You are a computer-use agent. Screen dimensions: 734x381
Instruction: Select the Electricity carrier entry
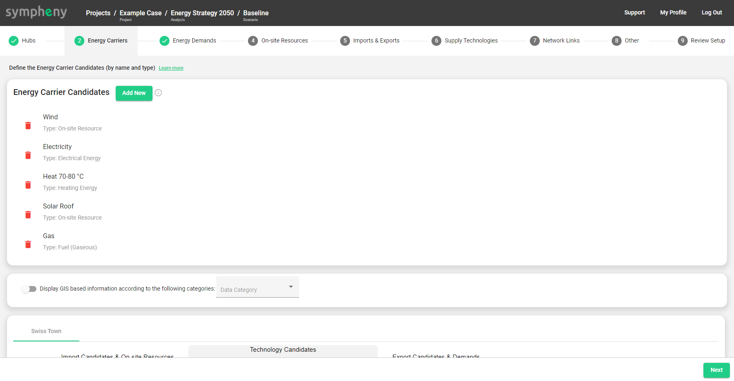pyautogui.click(x=57, y=147)
